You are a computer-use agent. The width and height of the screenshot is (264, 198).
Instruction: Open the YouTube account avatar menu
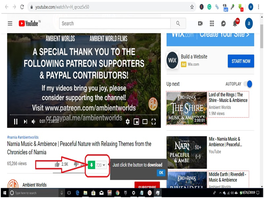click(x=249, y=23)
